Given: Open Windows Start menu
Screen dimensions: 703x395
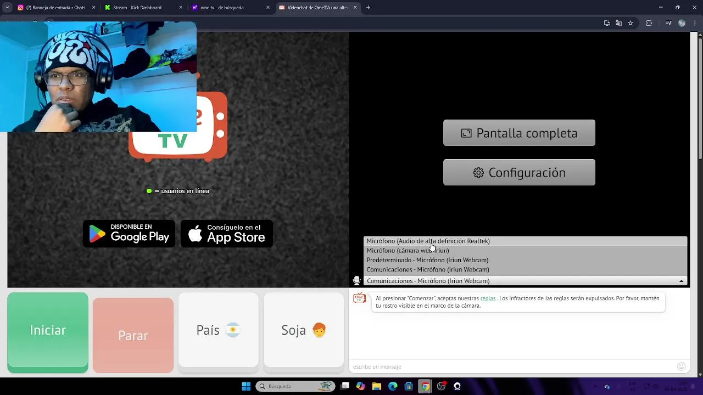Looking at the screenshot, I should pyautogui.click(x=246, y=386).
